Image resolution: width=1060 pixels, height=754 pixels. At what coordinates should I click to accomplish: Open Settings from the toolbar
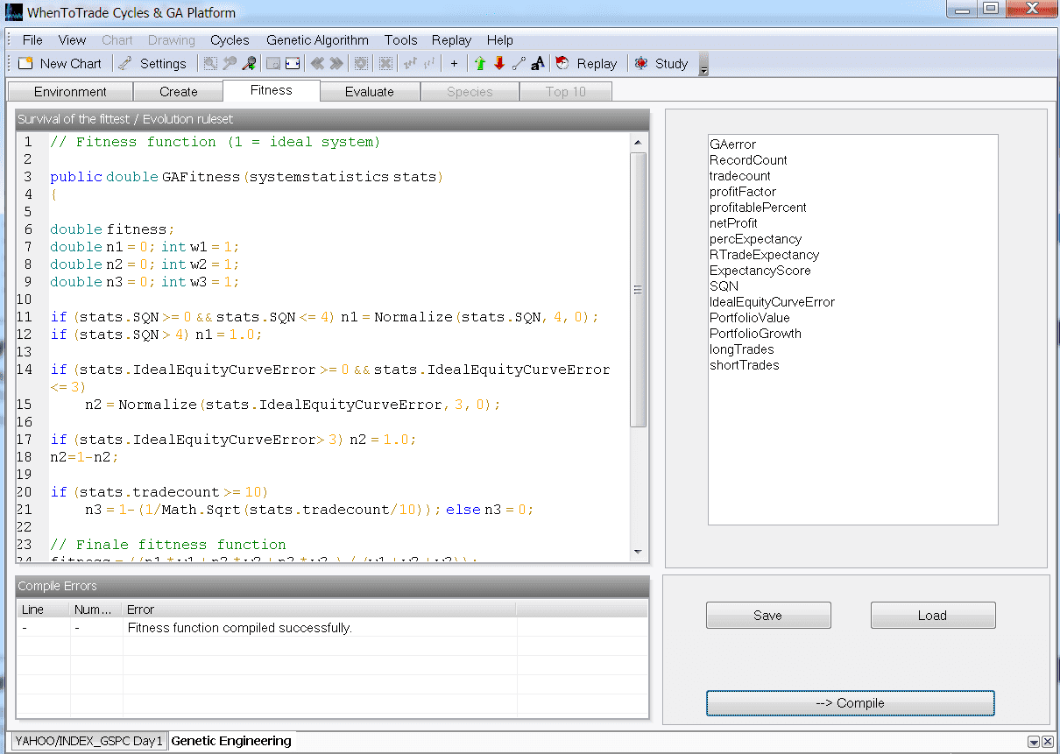pyautogui.click(x=152, y=63)
